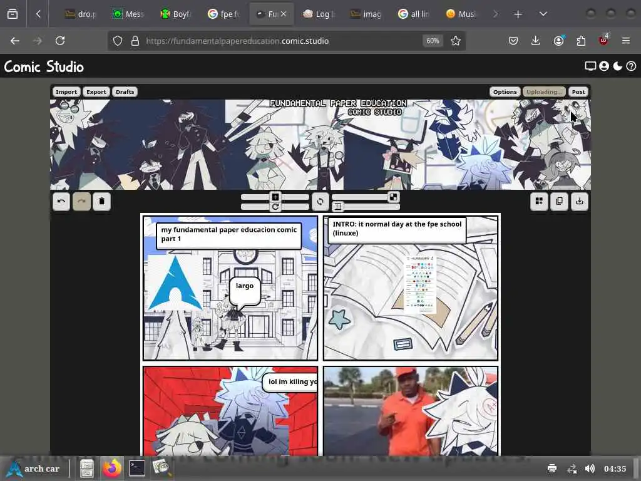Open the Options button

(x=505, y=92)
